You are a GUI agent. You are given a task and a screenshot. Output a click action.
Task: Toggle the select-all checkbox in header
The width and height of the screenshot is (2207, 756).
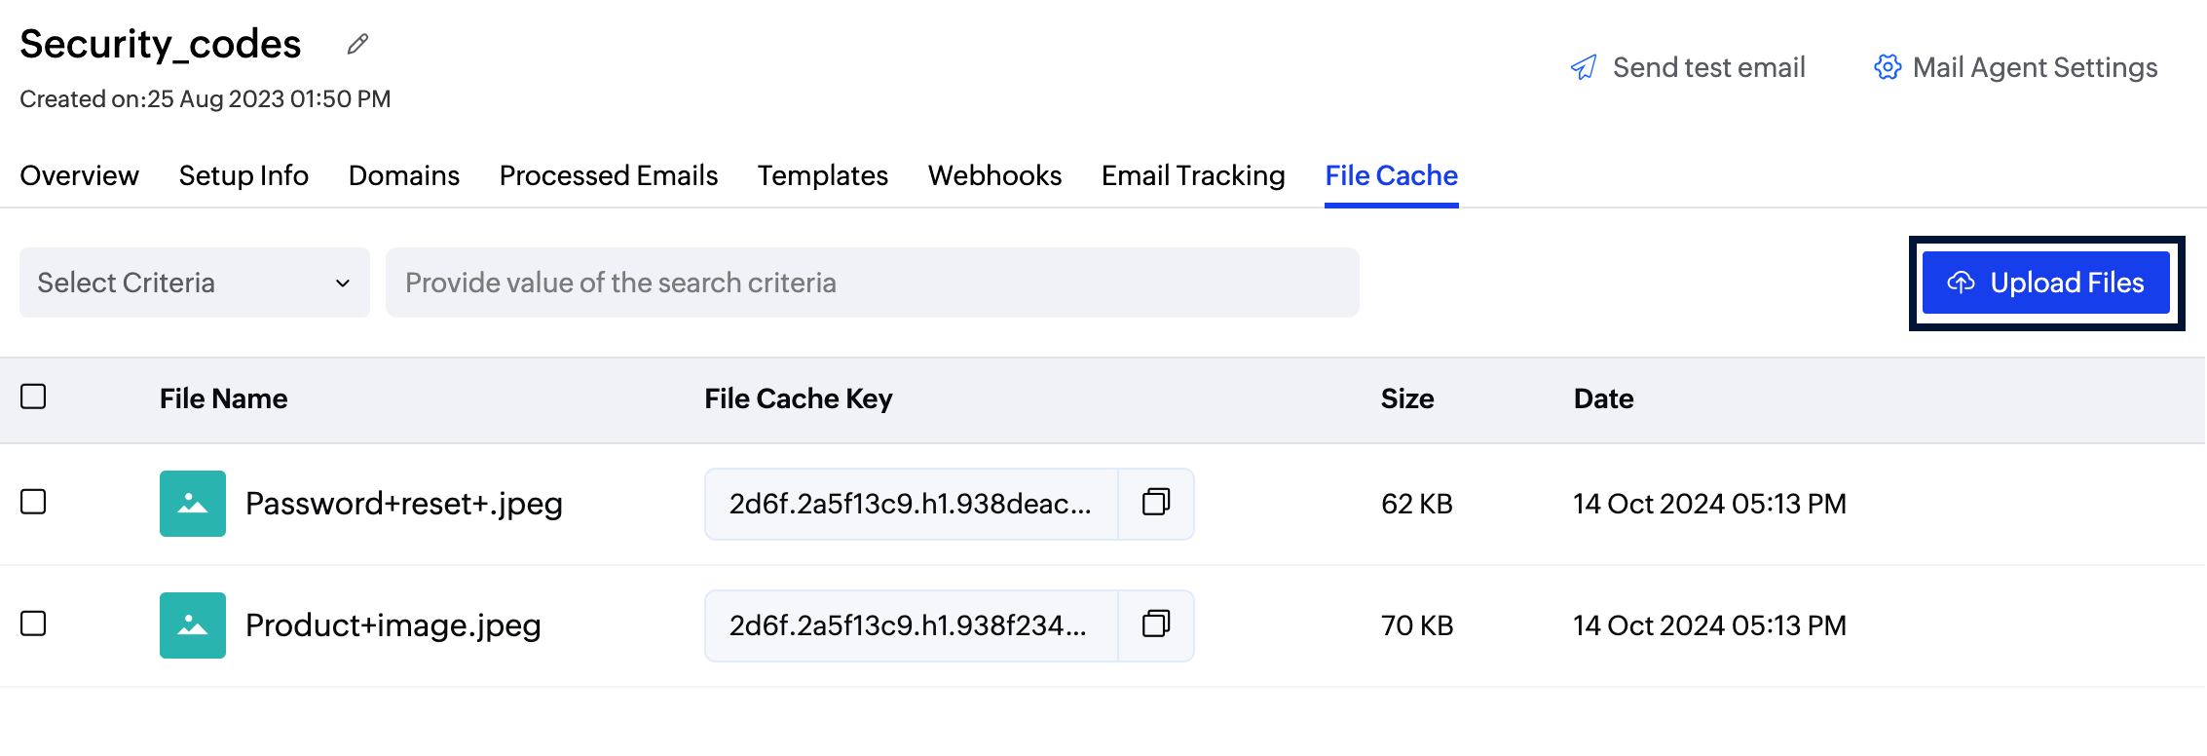[x=33, y=397]
